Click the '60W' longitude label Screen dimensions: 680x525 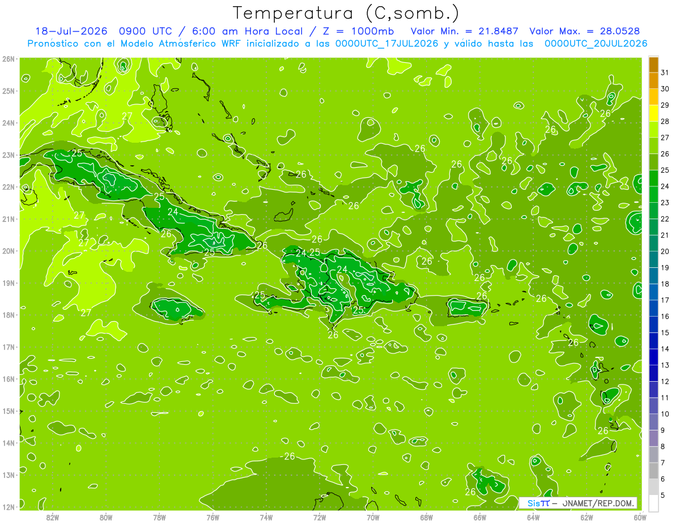point(640,517)
